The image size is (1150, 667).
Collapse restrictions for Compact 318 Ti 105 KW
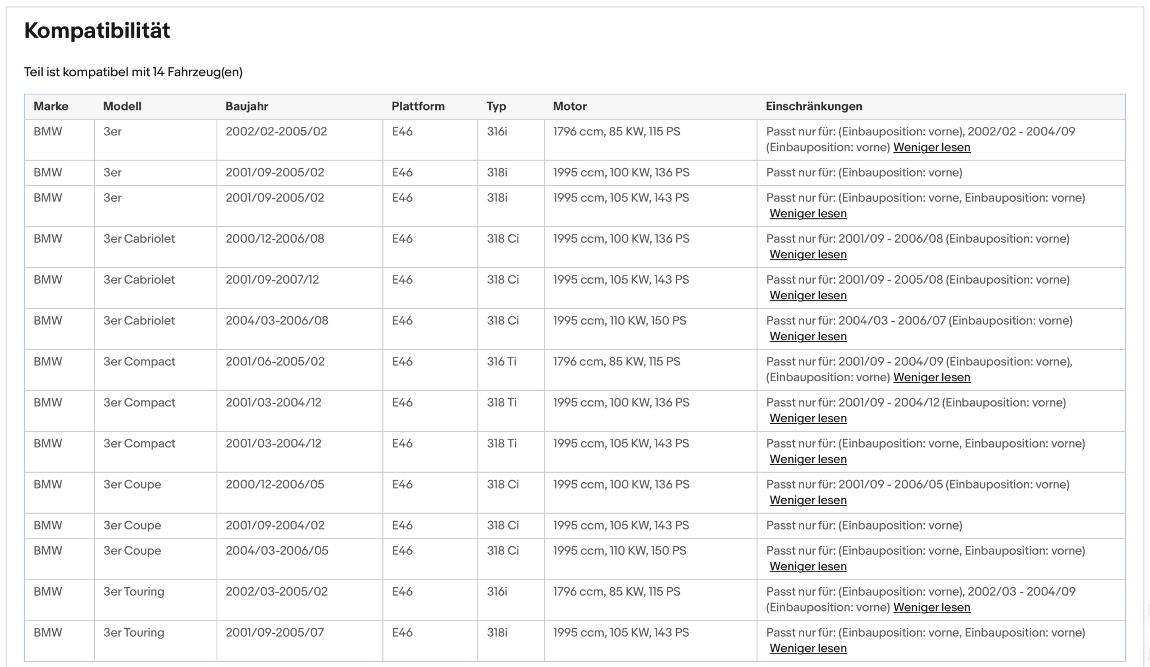click(808, 459)
